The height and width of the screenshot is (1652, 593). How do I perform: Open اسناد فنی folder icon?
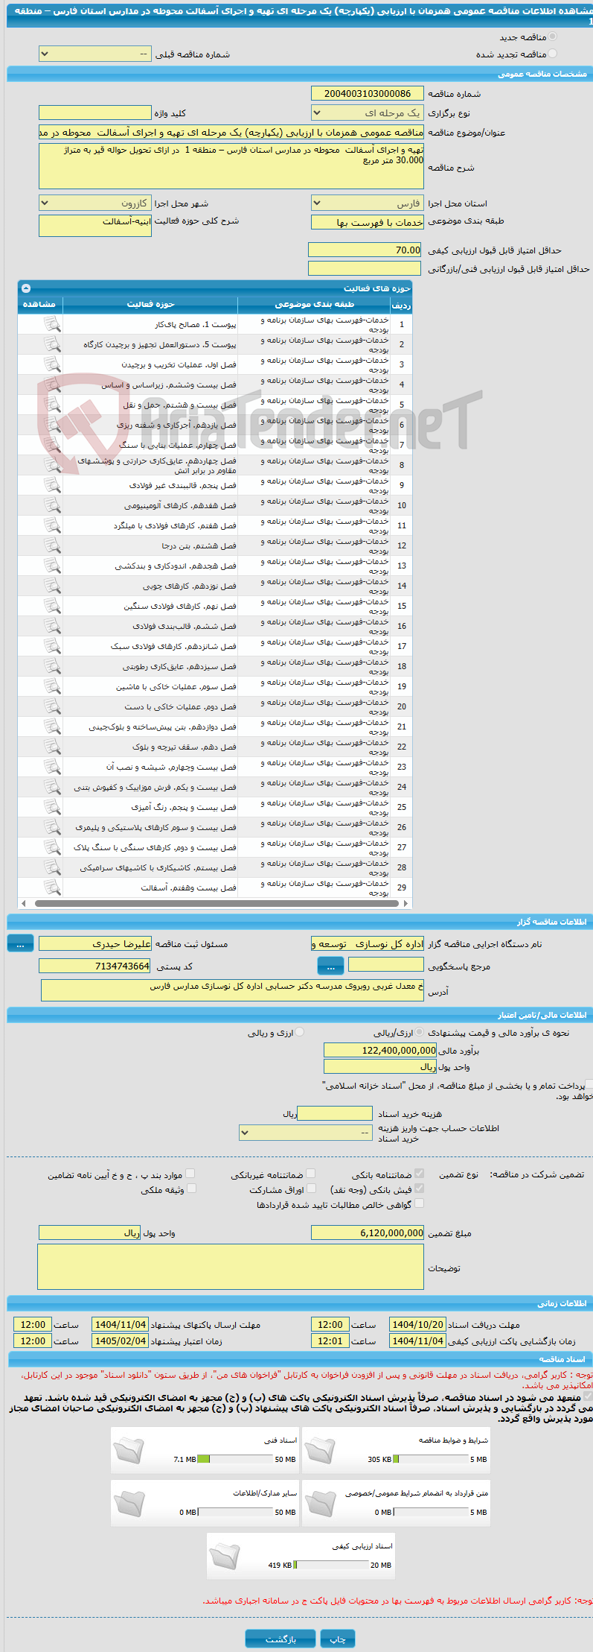click(x=129, y=1449)
